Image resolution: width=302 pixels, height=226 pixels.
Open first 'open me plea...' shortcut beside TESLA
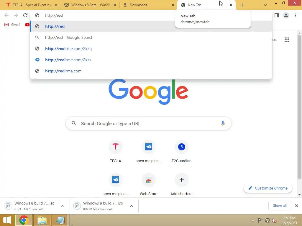(149, 152)
